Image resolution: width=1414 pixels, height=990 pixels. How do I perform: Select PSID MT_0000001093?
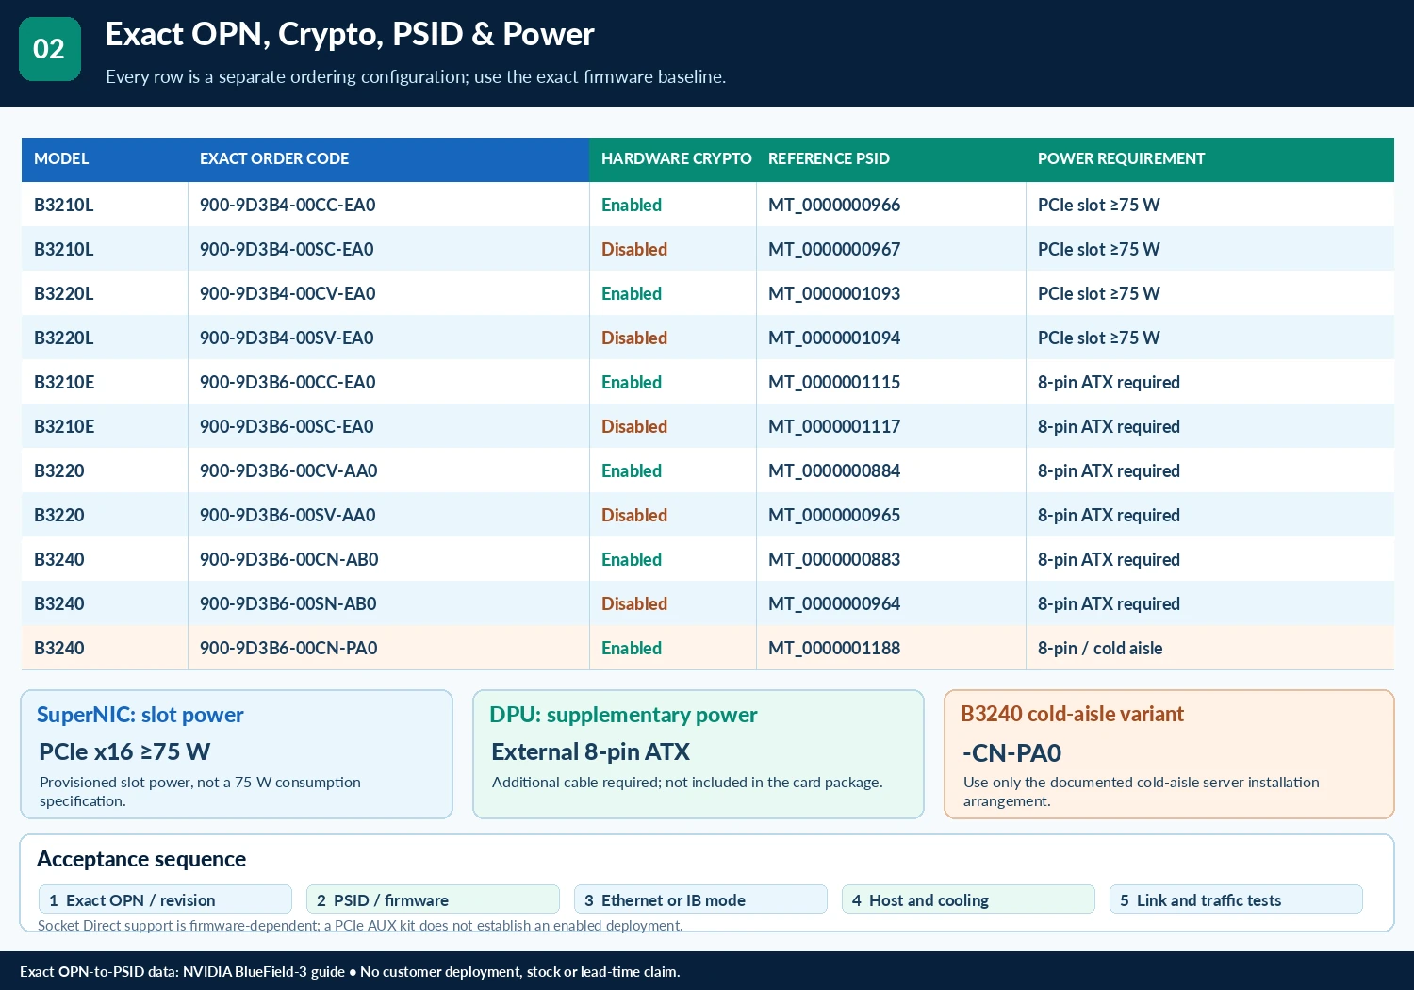pos(834,293)
